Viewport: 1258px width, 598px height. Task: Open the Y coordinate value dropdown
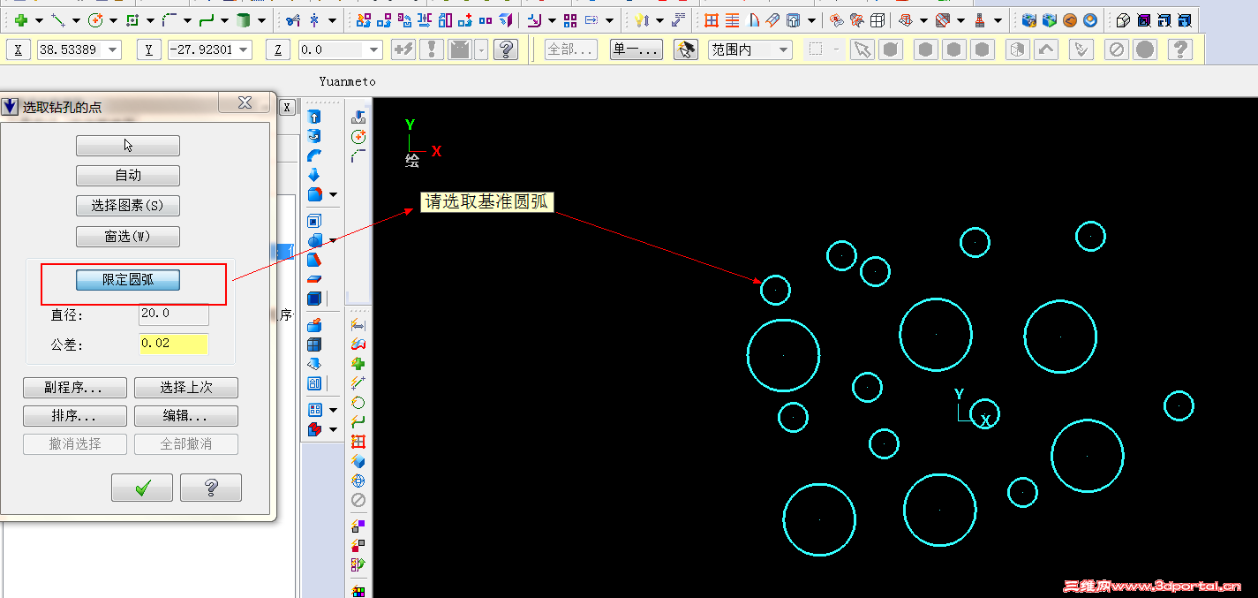(x=244, y=50)
